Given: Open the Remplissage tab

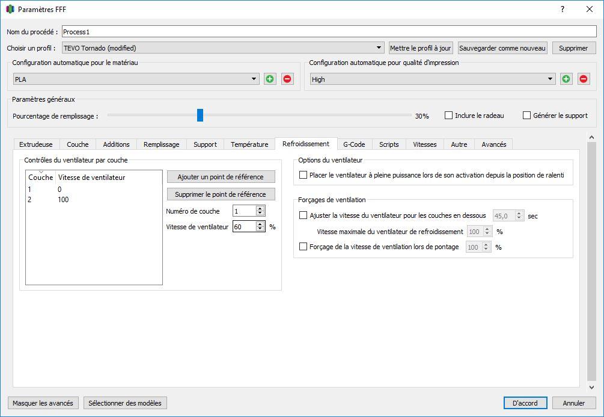Looking at the screenshot, I should 162,144.
